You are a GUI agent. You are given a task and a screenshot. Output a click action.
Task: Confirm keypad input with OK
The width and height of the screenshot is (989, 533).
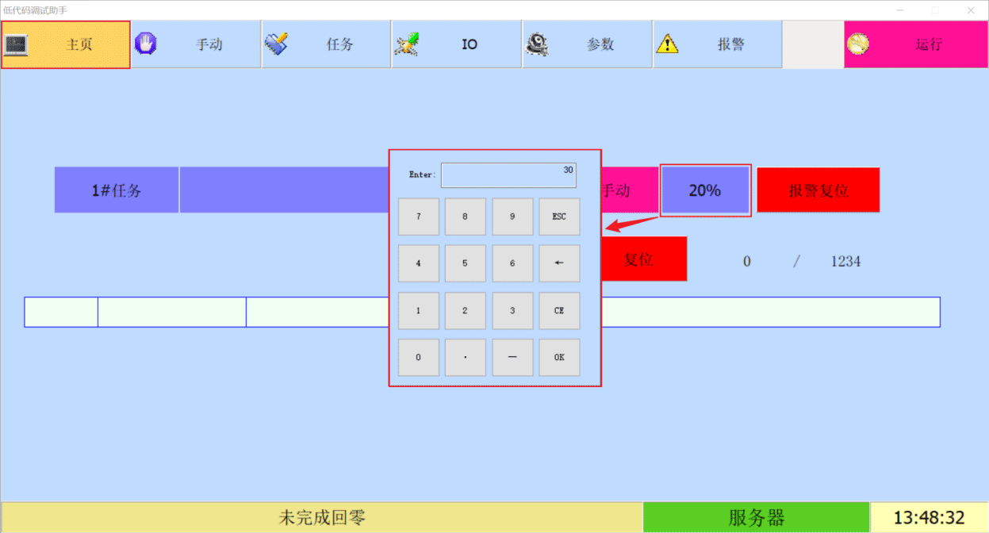click(559, 358)
